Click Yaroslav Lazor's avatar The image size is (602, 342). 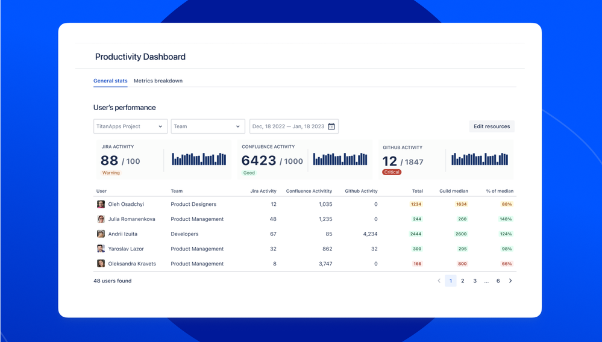101,249
